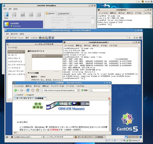The image size is (153, 144).
Task: Open the VM menu in VirtualBox manager
Action: point(10,9)
